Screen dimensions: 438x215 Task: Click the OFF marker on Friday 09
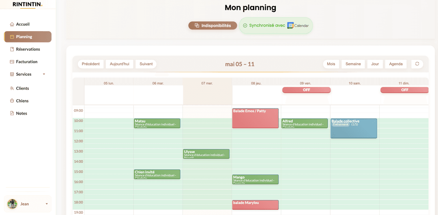[307, 90]
